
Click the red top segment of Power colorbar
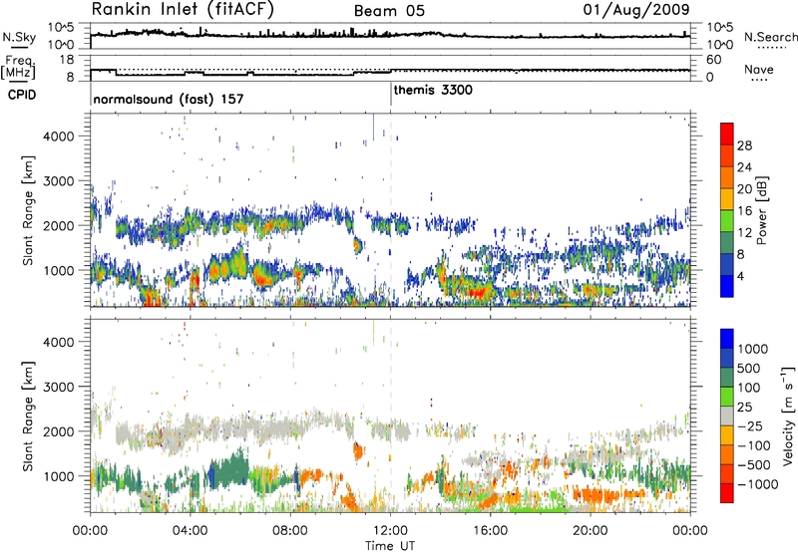727,134
